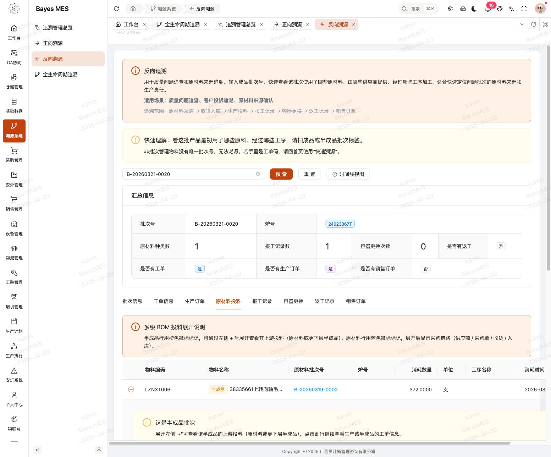Click the home breadcrumb icon
The image size is (551, 457).
(x=133, y=9)
